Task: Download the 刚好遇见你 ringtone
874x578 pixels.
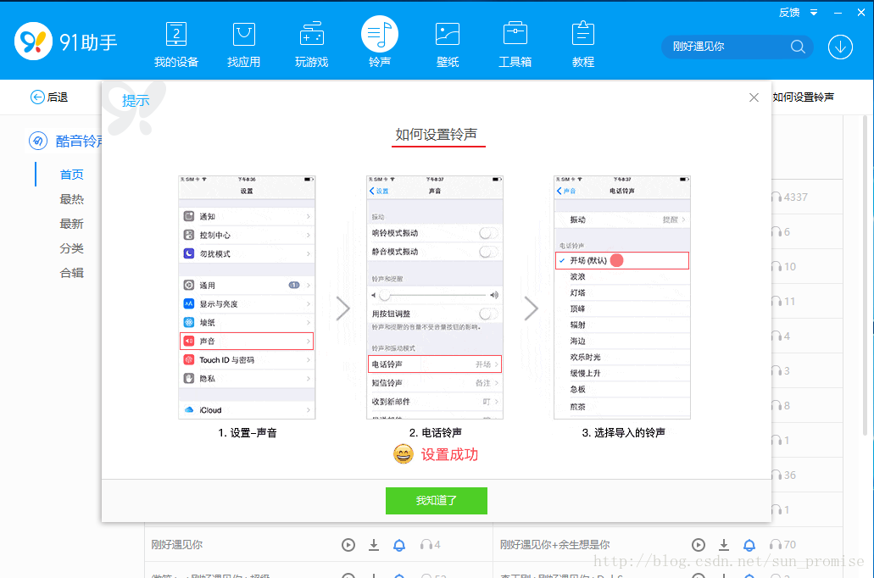Action: pos(374,545)
